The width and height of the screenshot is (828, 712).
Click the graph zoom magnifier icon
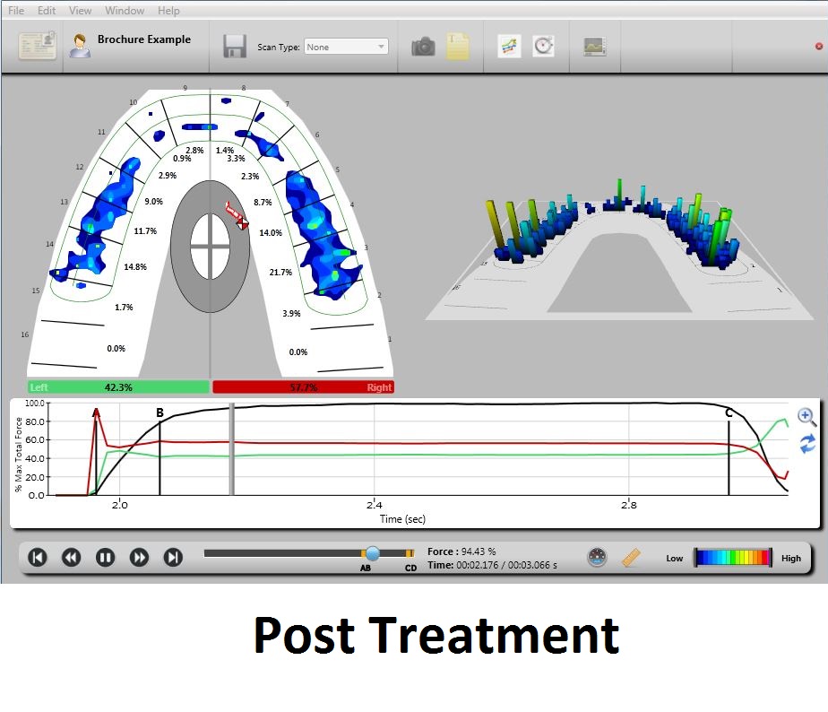pos(806,416)
